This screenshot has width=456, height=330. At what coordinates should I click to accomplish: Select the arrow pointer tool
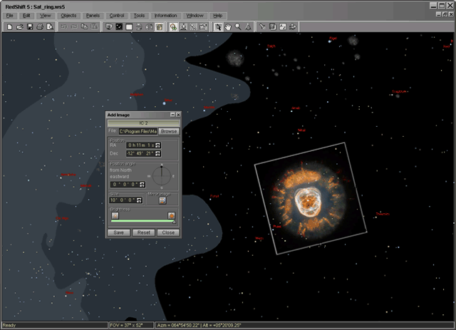coord(218,26)
